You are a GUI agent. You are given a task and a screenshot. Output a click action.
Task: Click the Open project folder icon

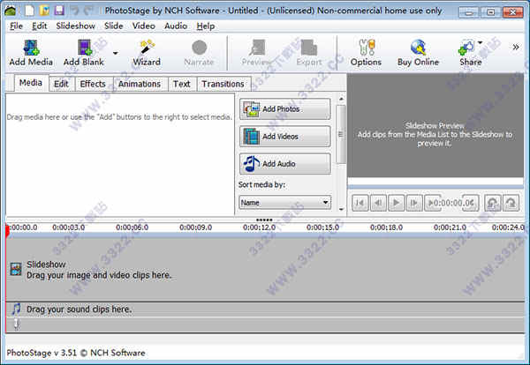45,10
